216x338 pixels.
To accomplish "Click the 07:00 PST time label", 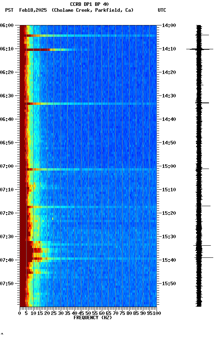I will pos(7,166).
